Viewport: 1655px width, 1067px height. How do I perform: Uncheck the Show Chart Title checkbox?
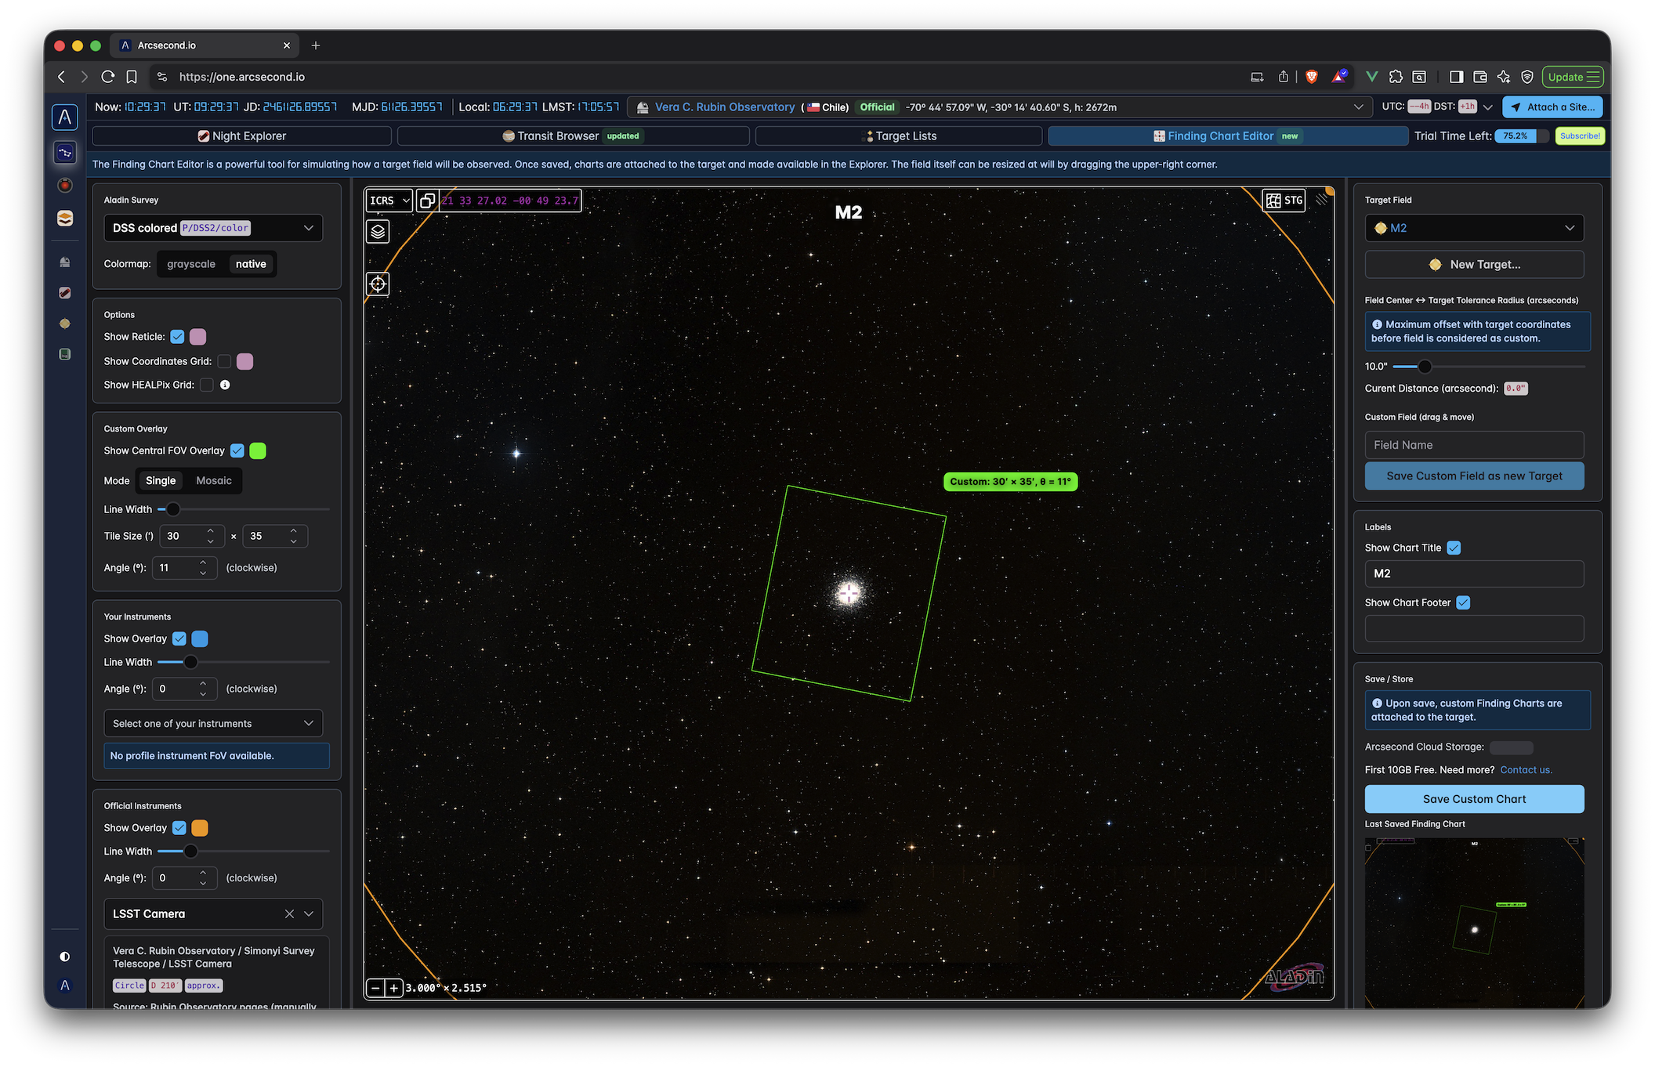point(1454,548)
